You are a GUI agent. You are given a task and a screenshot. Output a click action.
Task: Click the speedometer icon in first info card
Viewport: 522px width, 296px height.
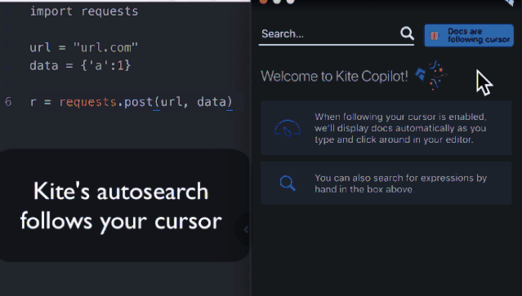[288, 128]
